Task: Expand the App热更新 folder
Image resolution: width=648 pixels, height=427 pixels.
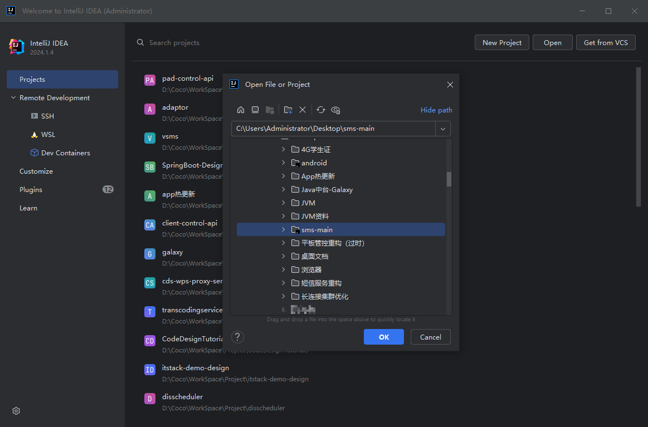Action: (283, 176)
